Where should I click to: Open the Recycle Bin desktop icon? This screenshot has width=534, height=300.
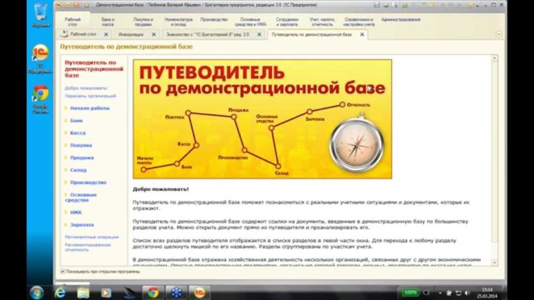pos(40,12)
